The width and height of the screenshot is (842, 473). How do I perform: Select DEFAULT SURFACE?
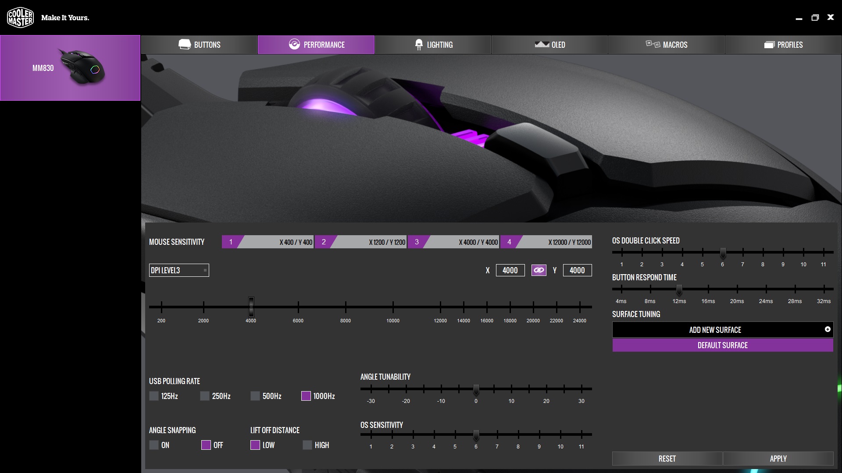(723, 345)
